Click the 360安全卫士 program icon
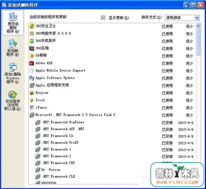This screenshot has width=206, height=189. click(32, 26)
